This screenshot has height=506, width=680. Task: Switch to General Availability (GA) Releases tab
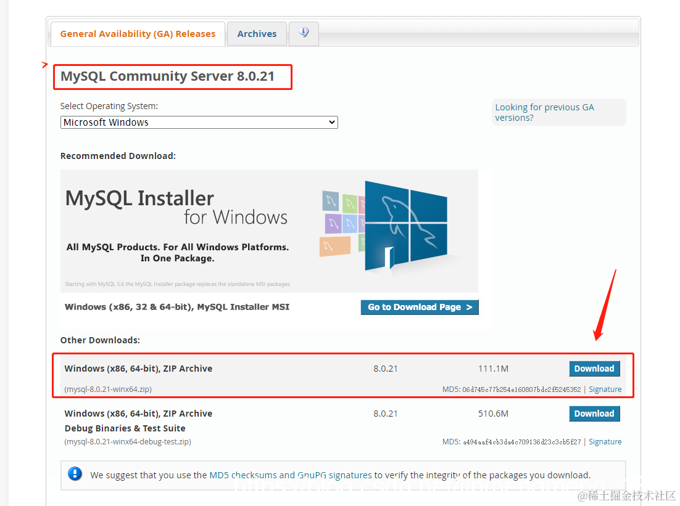tap(138, 34)
